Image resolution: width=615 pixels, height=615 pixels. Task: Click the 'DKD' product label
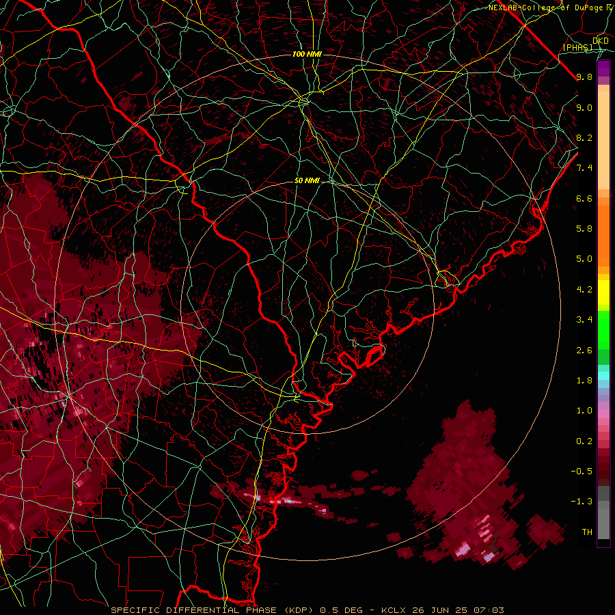pos(600,41)
